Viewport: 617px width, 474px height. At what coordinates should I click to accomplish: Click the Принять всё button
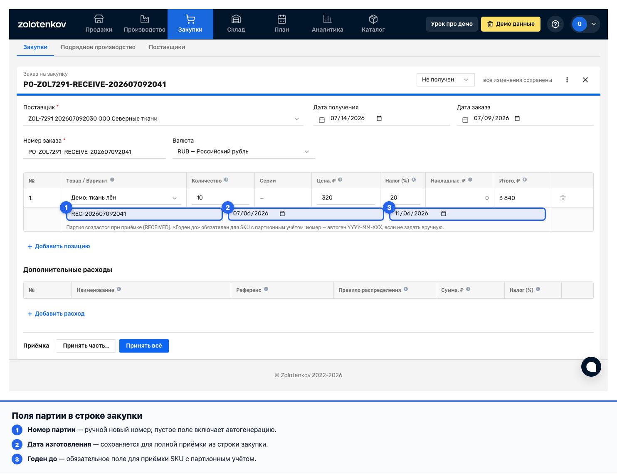coord(144,346)
